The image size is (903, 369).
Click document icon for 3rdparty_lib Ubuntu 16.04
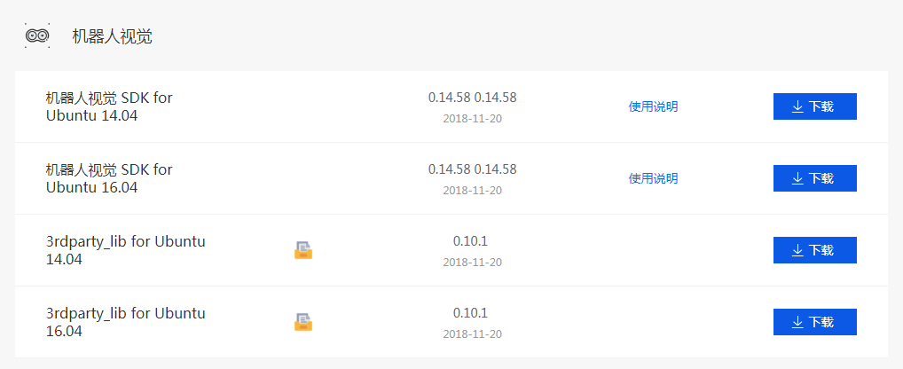click(x=303, y=322)
